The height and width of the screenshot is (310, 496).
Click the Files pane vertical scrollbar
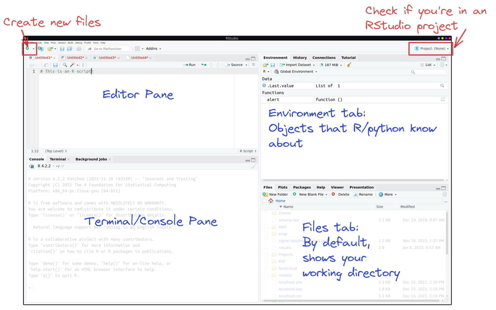click(x=447, y=235)
